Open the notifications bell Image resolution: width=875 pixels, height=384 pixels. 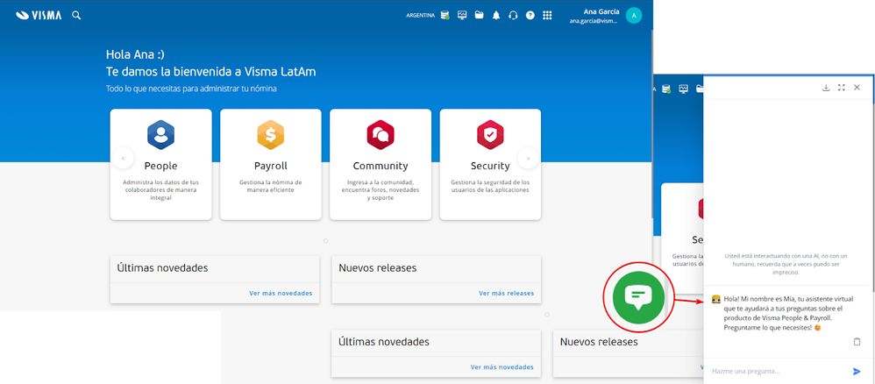point(496,16)
